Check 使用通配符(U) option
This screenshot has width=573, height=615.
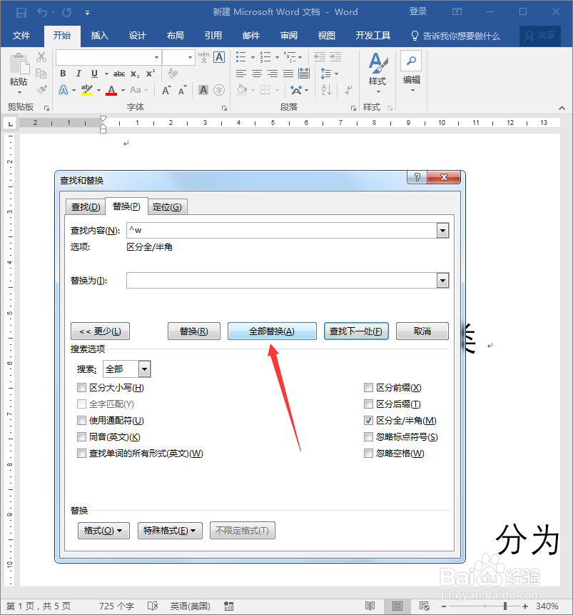click(x=81, y=421)
